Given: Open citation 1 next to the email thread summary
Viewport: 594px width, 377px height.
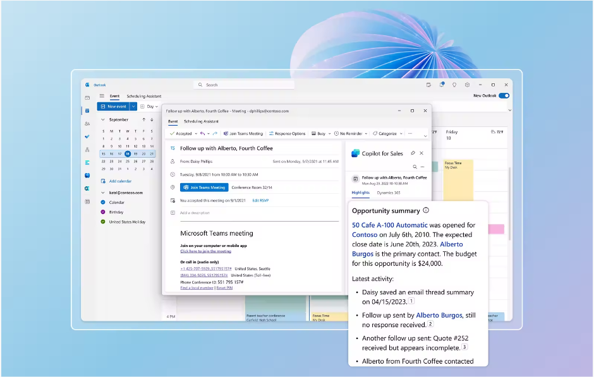Looking at the screenshot, I should [x=411, y=301].
